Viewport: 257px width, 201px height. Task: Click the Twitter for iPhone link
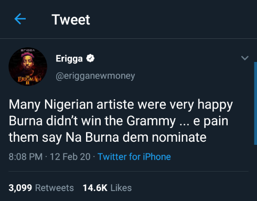click(x=134, y=156)
